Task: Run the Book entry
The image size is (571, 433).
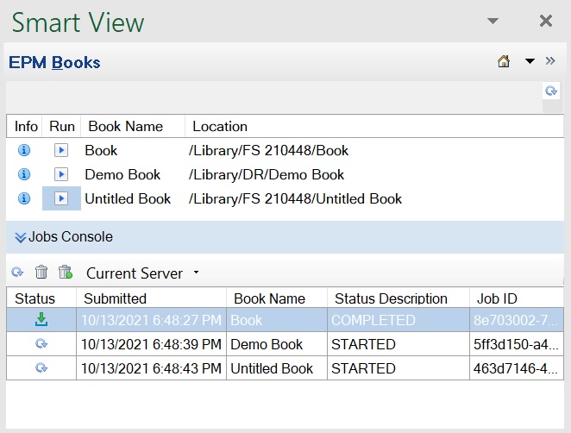Action: point(61,150)
